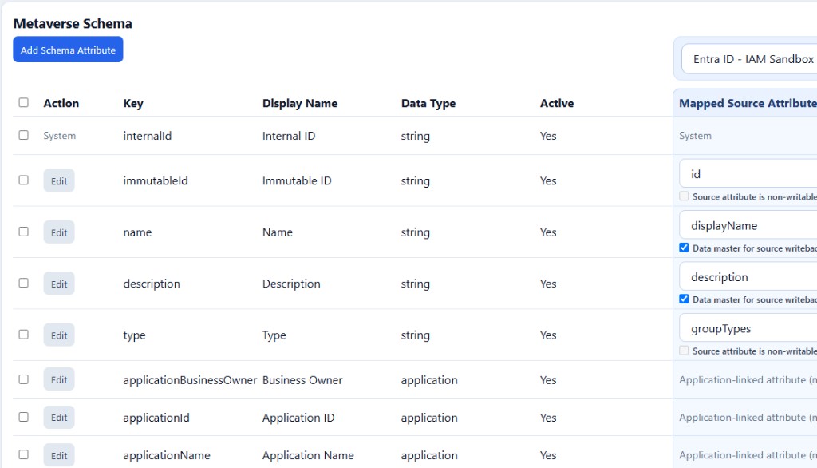Click the Type display name cell

click(x=274, y=335)
